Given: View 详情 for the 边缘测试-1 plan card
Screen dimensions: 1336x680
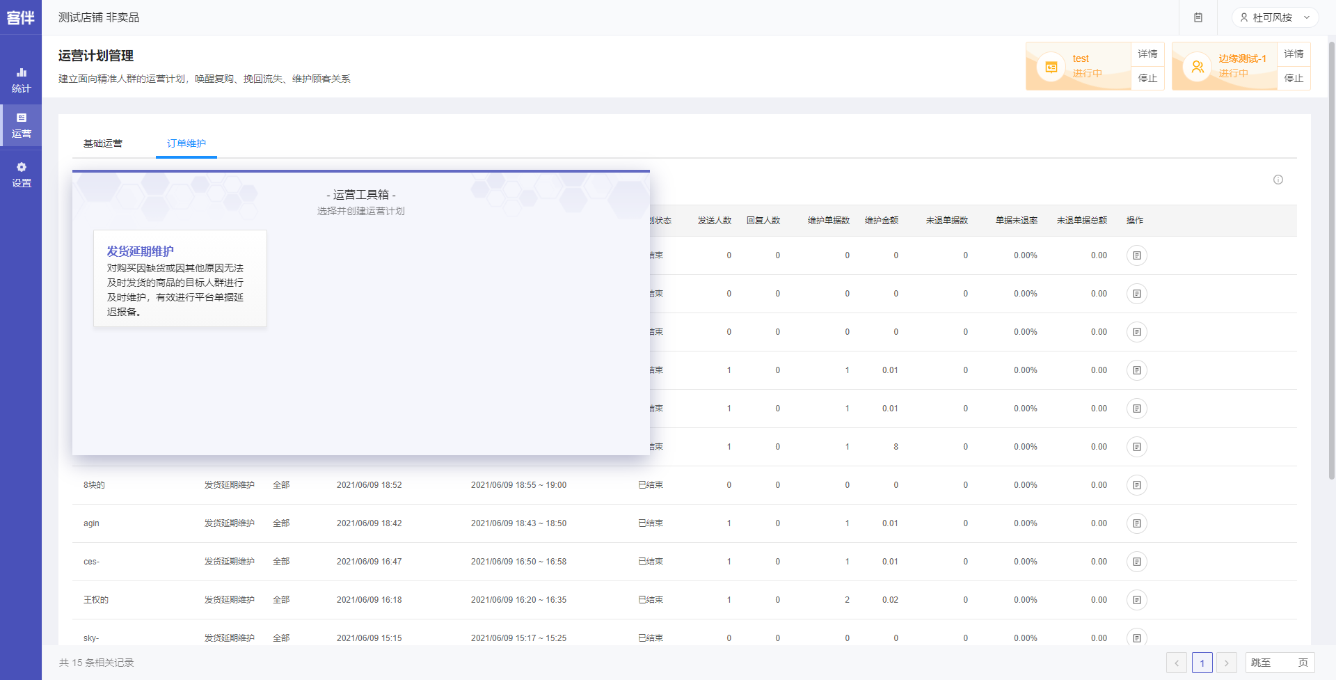Looking at the screenshot, I should 1294,54.
